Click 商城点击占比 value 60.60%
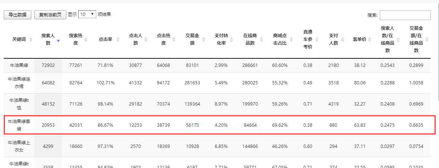The width and height of the screenshot is (439, 168). 280,65
